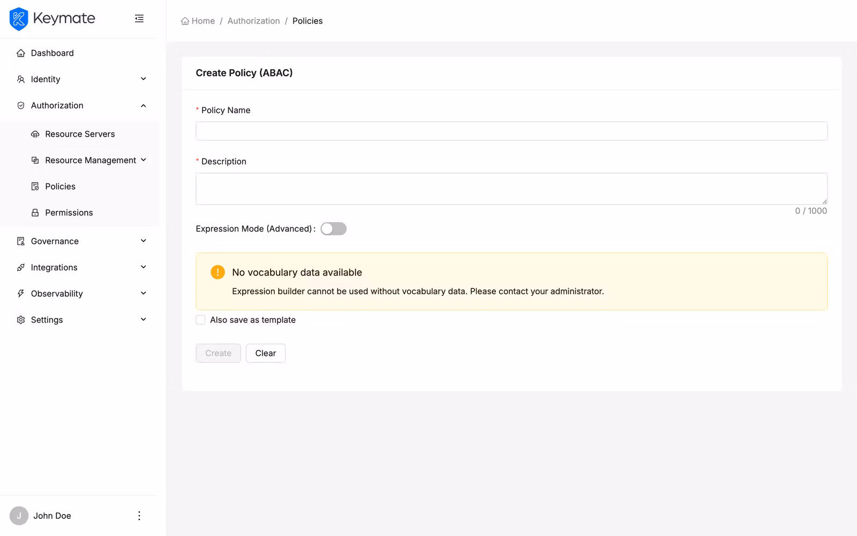Check the Also save as template checkbox

click(x=201, y=320)
